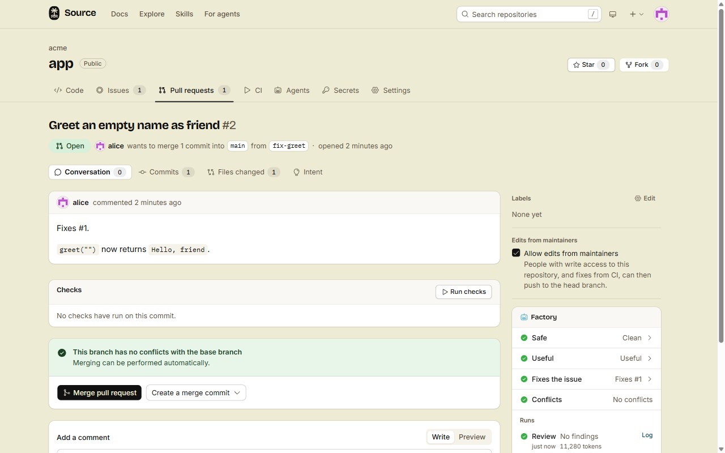The width and height of the screenshot is (725, 453).
Task: Go to the Agents tab
Action: click(292, 90)
